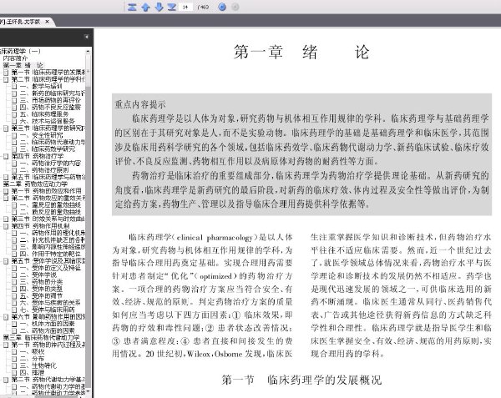Open bookmark 第三章 临床药物代谢动力学

41,338
